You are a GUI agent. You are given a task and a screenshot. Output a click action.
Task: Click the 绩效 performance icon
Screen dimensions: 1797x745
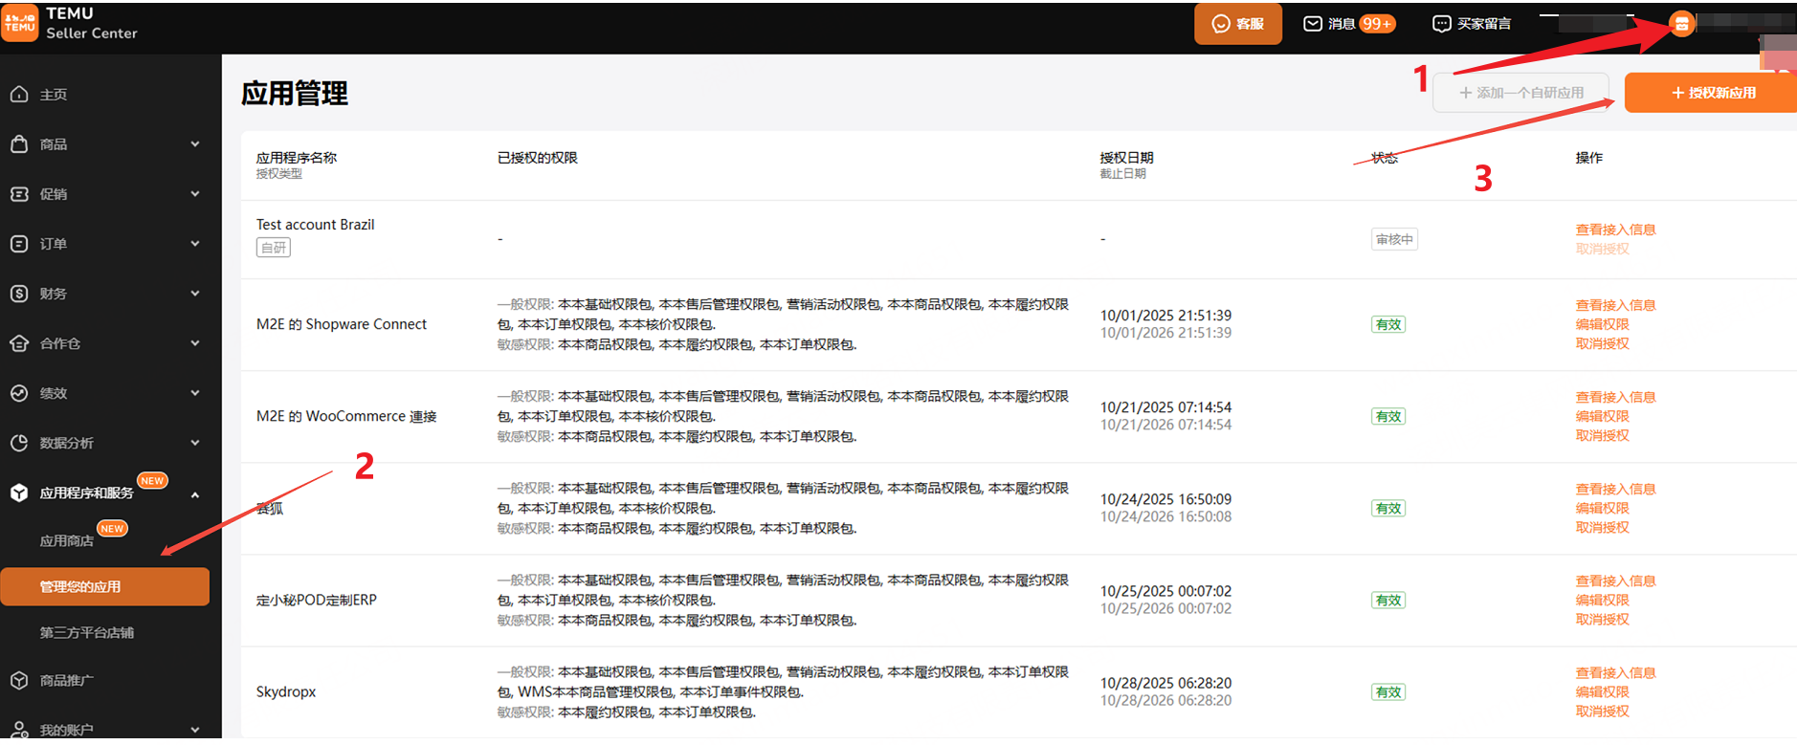(19, 393)
